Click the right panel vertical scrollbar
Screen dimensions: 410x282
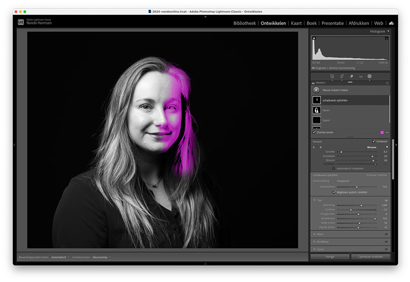coord(393,159)
